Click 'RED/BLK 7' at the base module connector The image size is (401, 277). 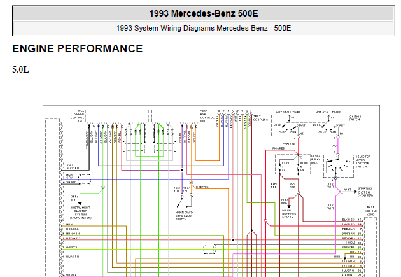click(352, 229)
